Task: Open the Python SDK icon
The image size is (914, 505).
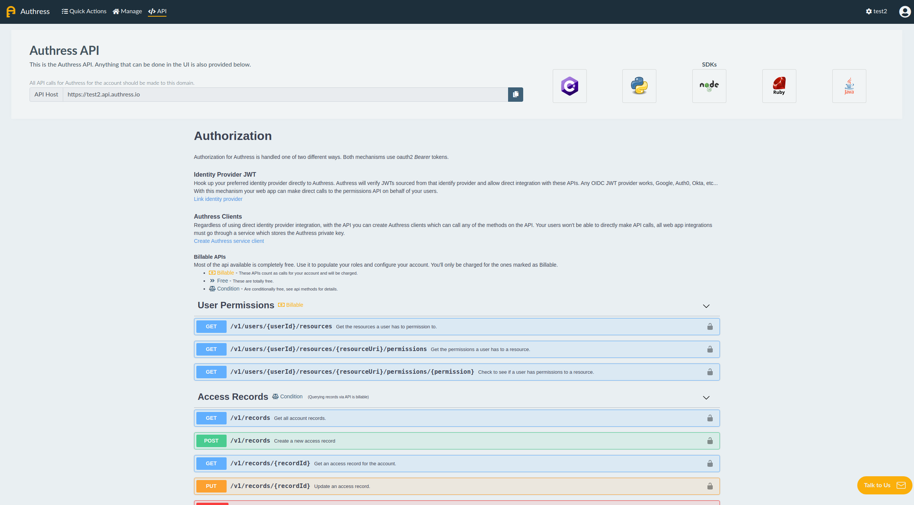Action: tap(639, 86)
